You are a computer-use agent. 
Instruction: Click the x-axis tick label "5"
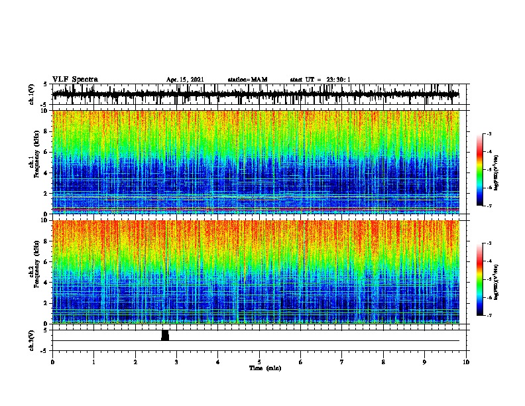[259, 362]
